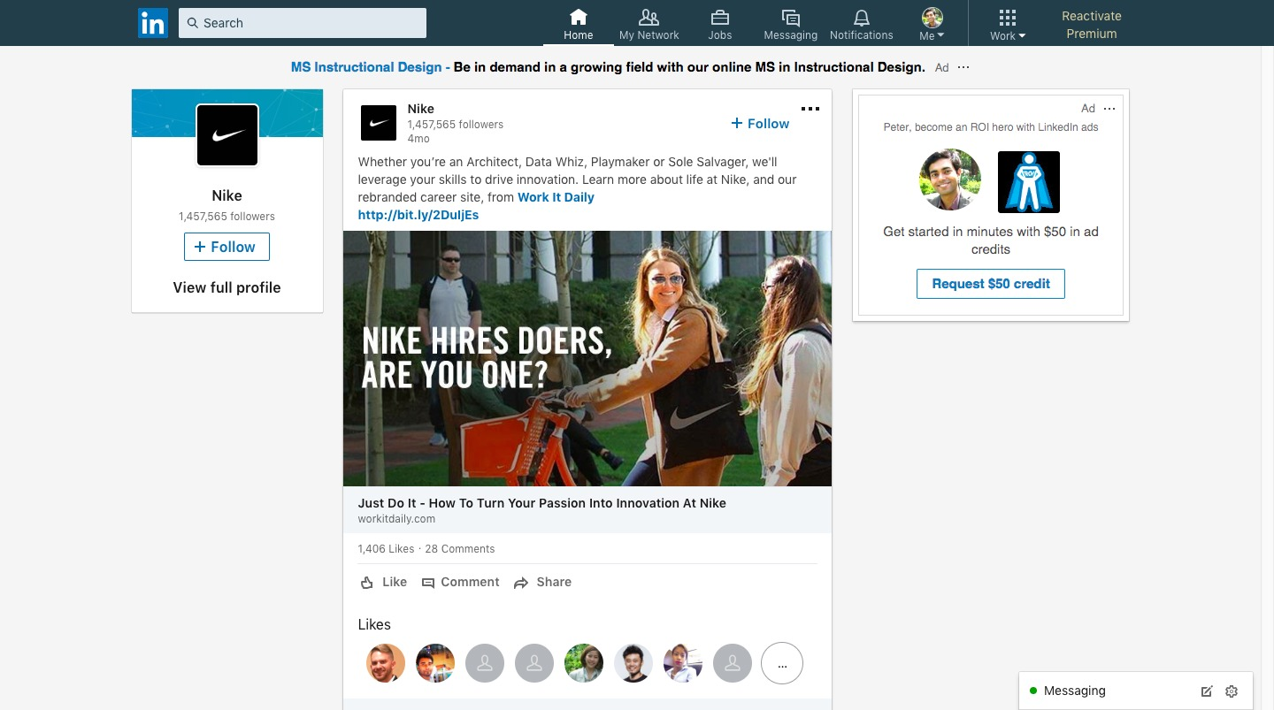Viewport: 1274px width, 710px height.
Task: View the 1,406 Likes count
Action: pos(386,549)
